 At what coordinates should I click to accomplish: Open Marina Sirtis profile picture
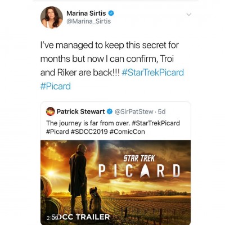52,17
